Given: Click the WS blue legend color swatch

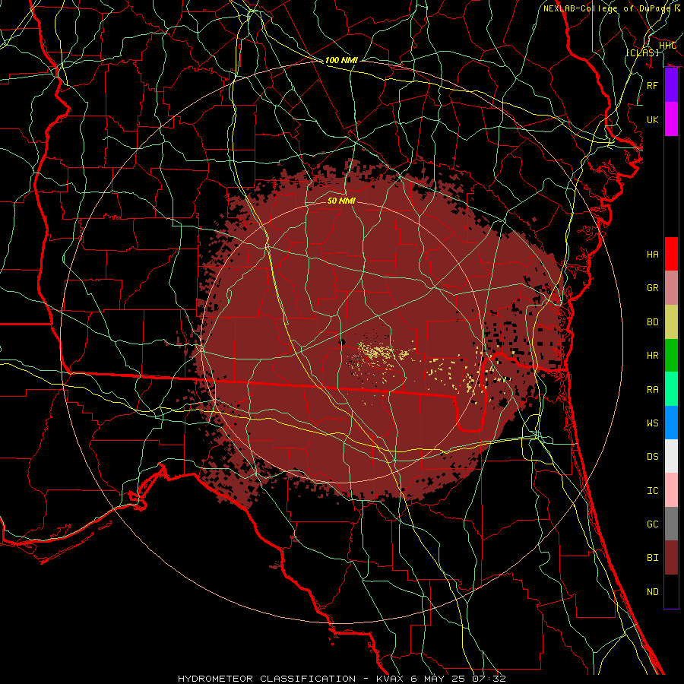Looking at the screenshot, I should coord(671,423).
